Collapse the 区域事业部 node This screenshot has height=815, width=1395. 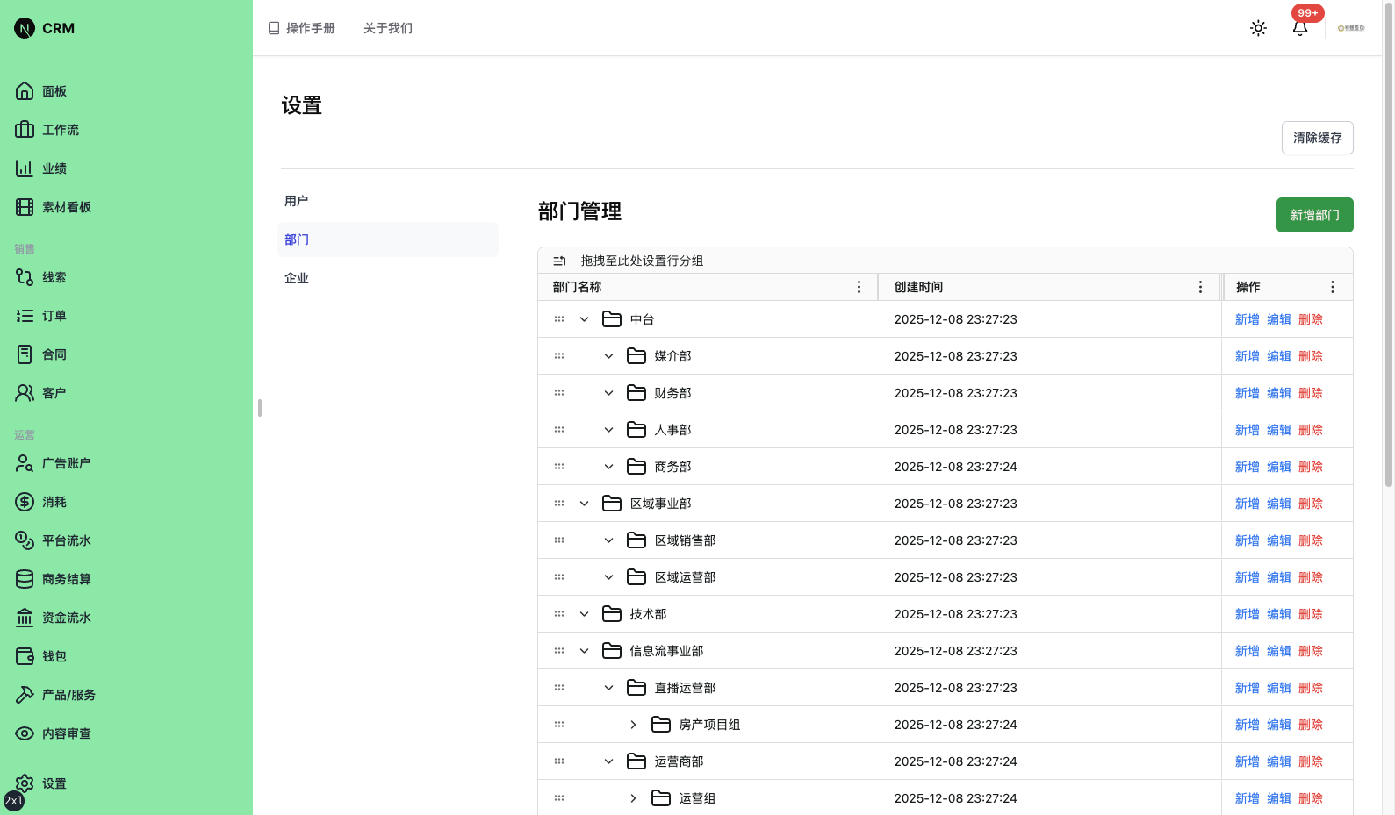click(x=584, y=504)
